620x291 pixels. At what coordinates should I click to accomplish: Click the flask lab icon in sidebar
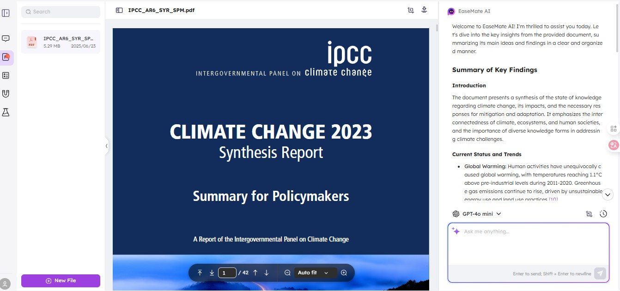6,112
